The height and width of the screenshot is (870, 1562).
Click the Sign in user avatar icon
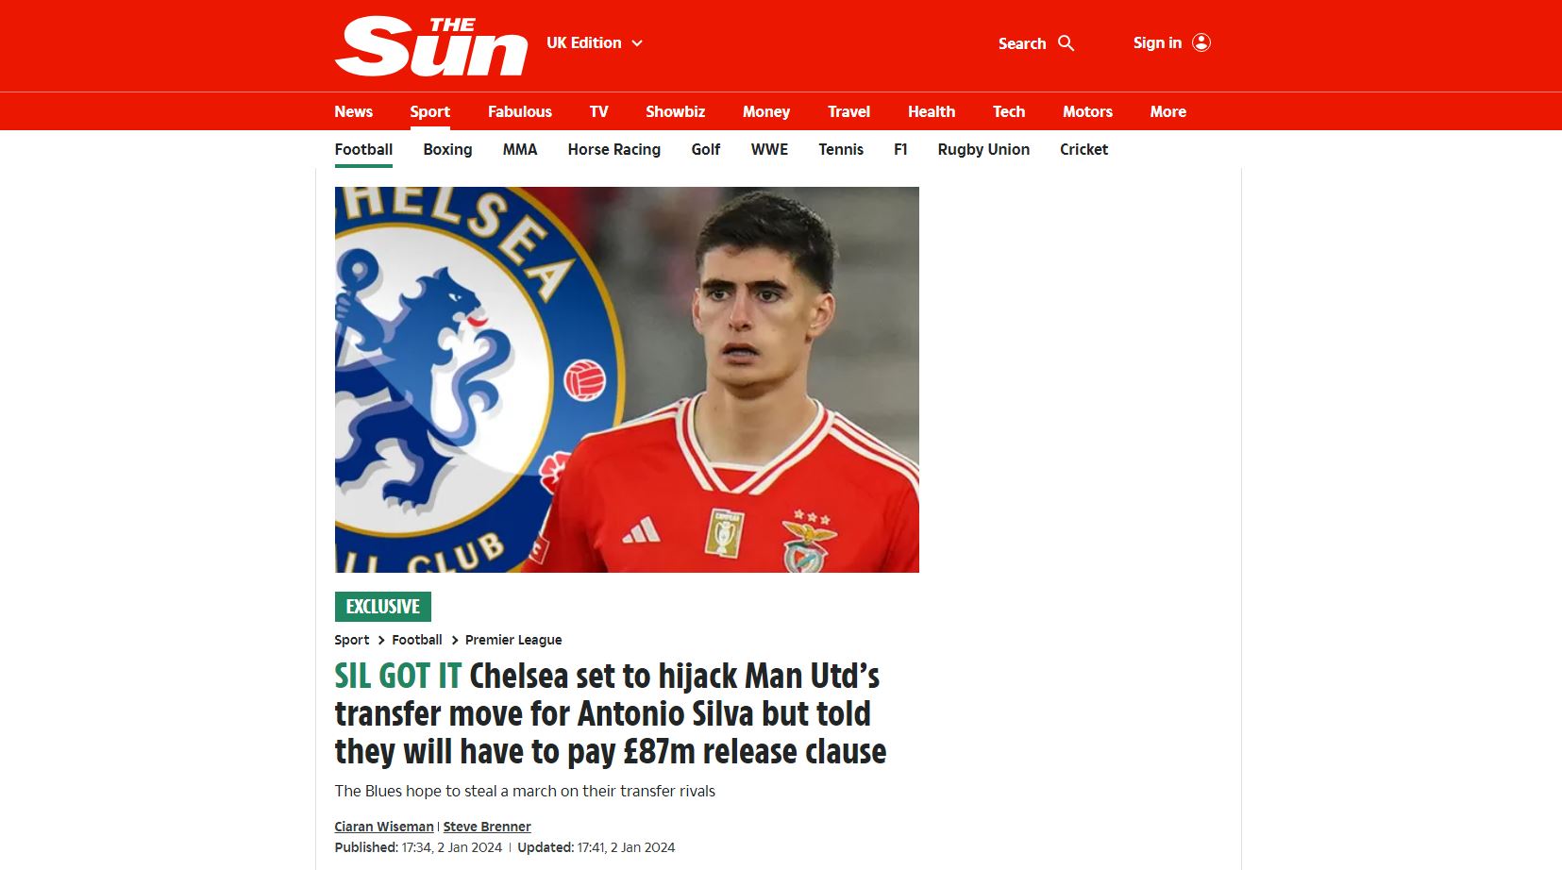coord(1201,42)
